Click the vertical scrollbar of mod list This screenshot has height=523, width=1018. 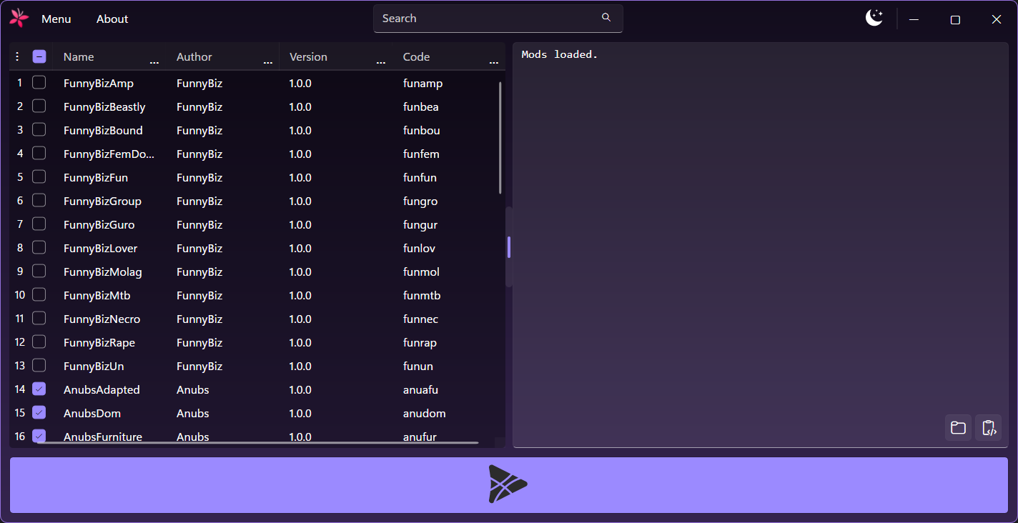(x=500, y=137)
